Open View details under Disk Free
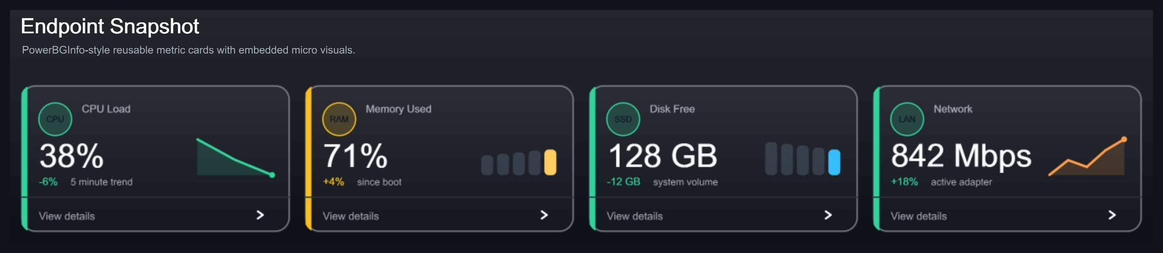Screen dimensions: 1163x253 click(635, 216)
